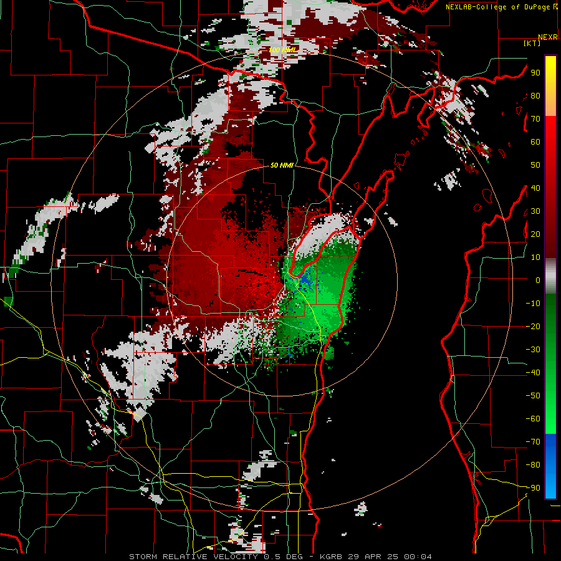Viewport: 561px width, 561px height.
Task: Select the 70 tick label on the scale
Action: click(535, 119)
